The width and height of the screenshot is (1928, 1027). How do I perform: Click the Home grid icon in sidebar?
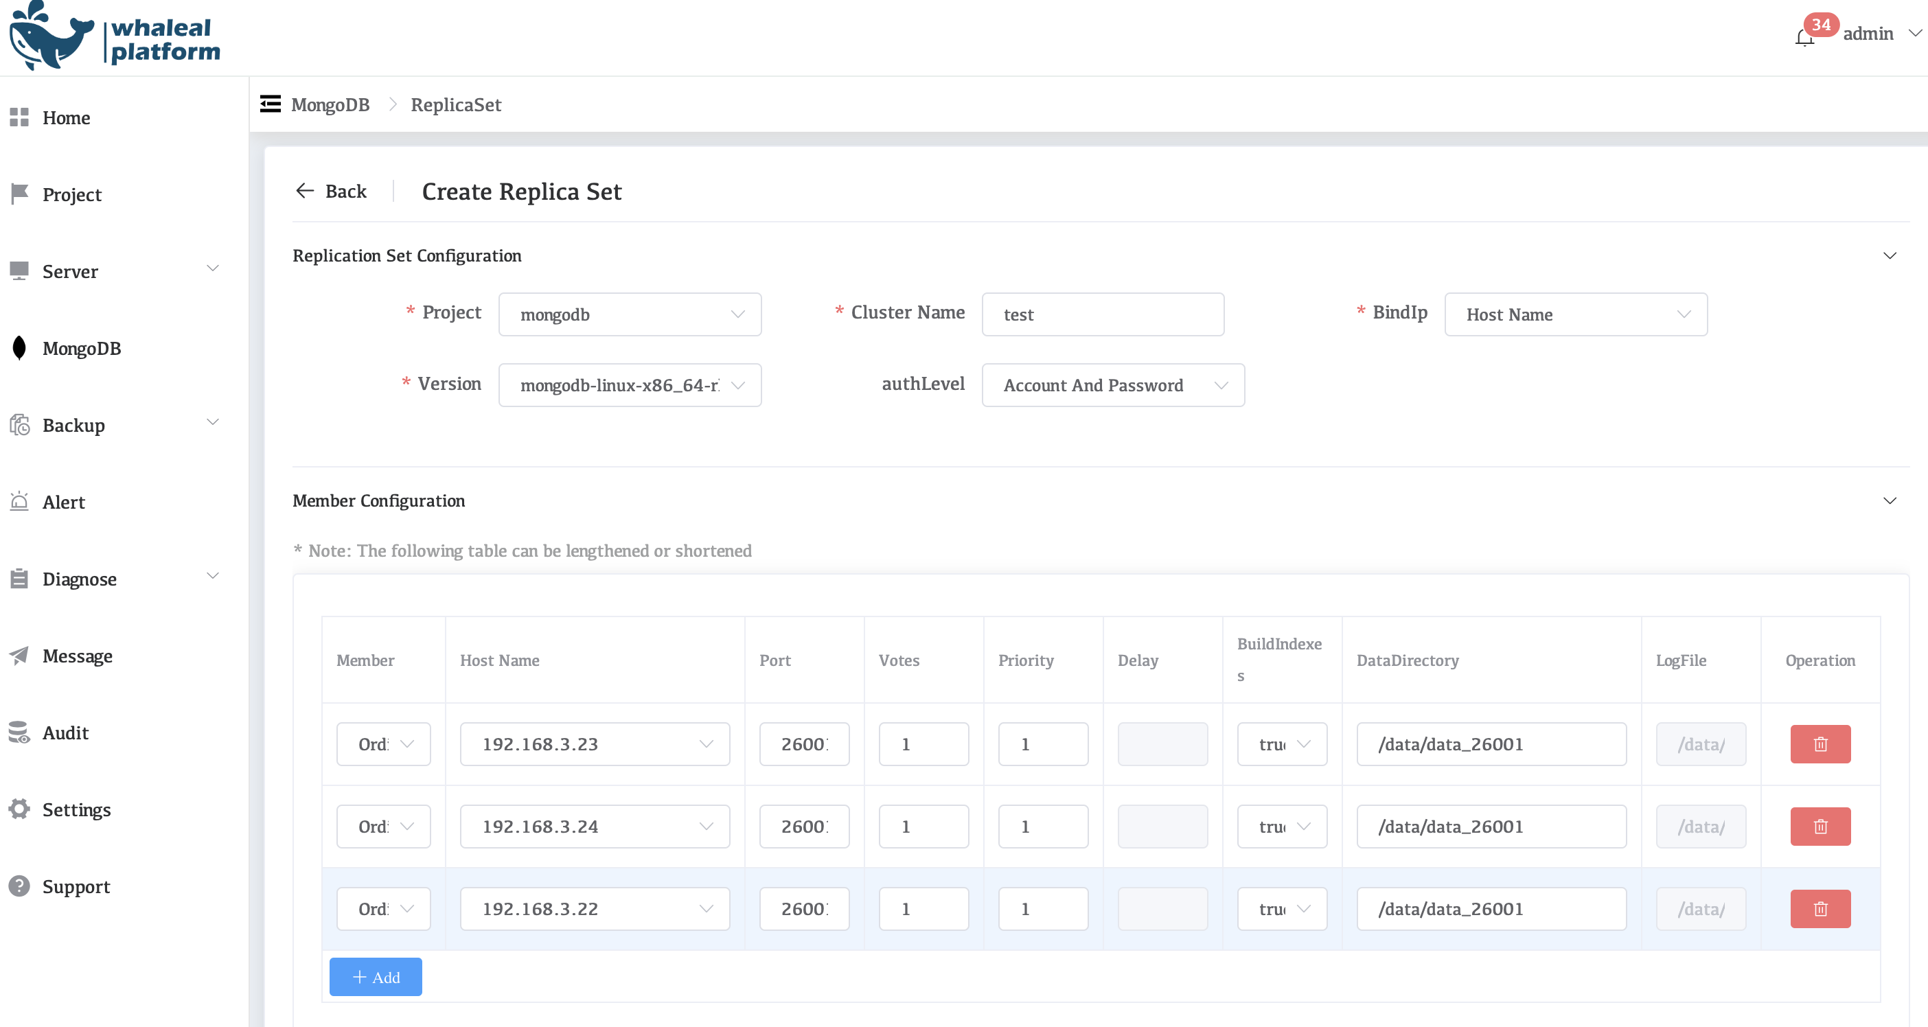point(19,117)
